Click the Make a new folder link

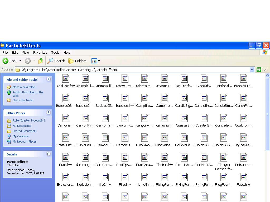tap(24, 87)
